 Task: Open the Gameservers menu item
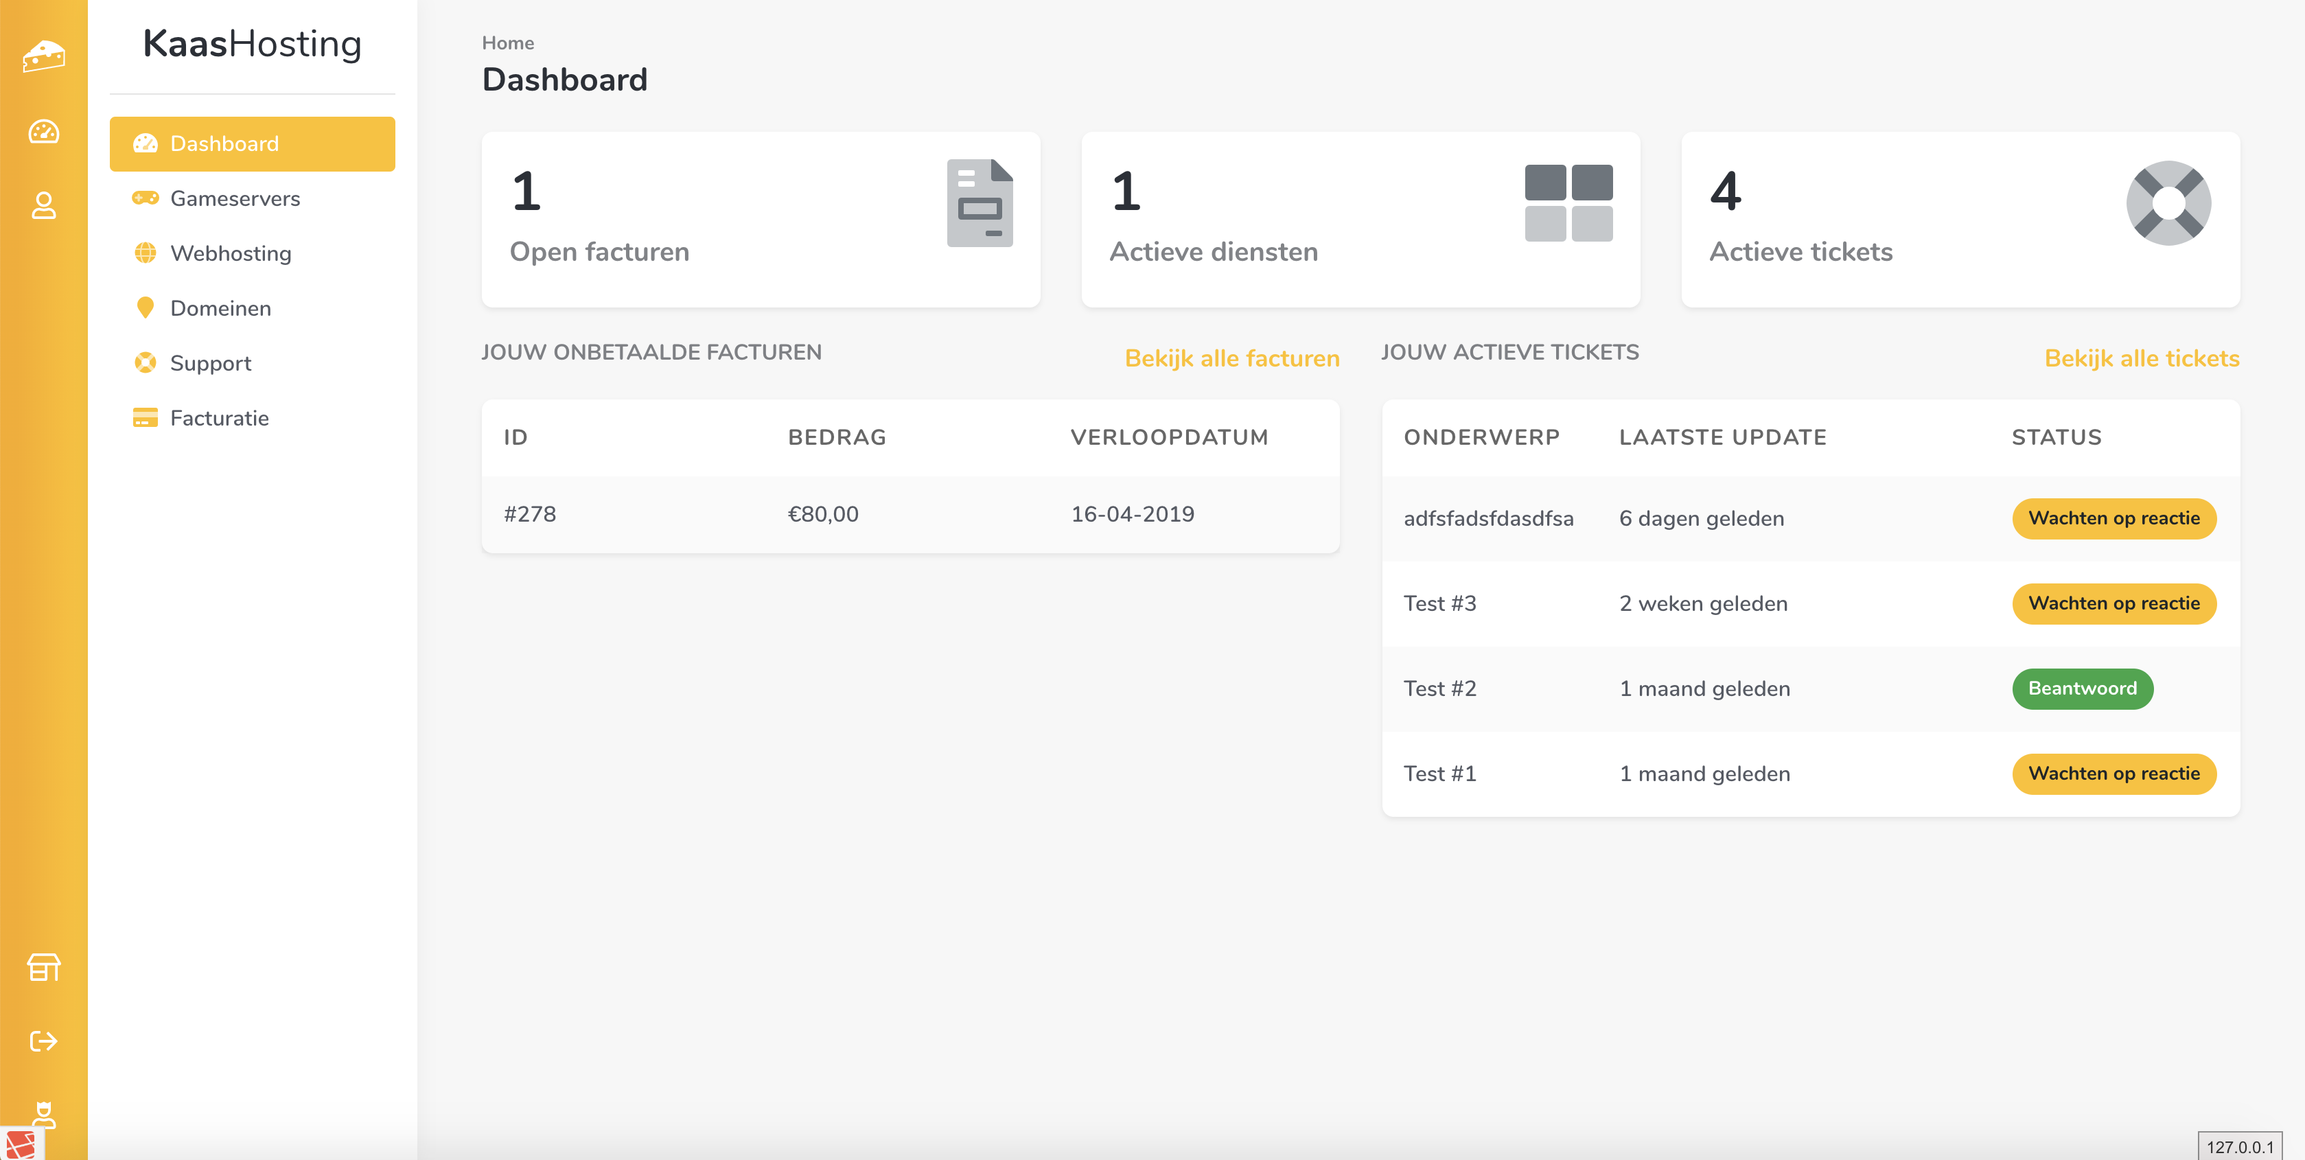coord(235,198)
